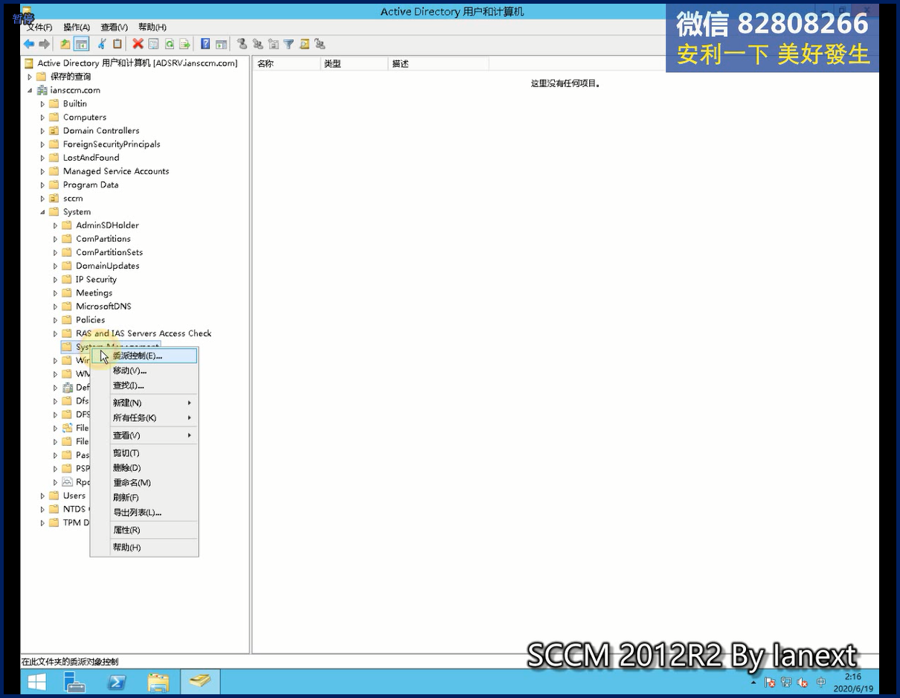
Task: Collapse the System folder node
Action: click(x=42, y=212)
